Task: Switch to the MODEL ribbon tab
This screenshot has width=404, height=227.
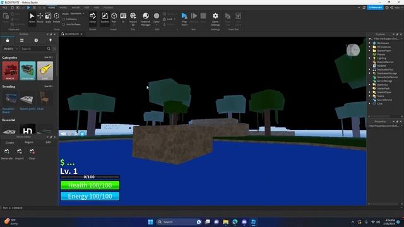Action: (63, 8)
